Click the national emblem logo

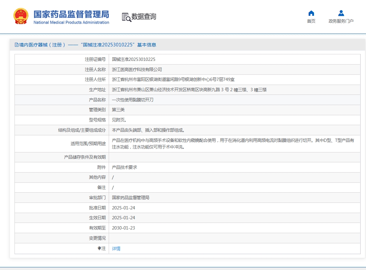(x=21, y=16)
